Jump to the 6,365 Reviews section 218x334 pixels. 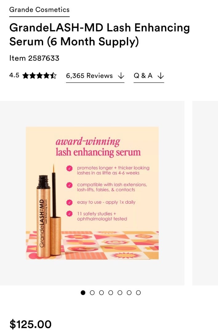click(x=95, y=76)
